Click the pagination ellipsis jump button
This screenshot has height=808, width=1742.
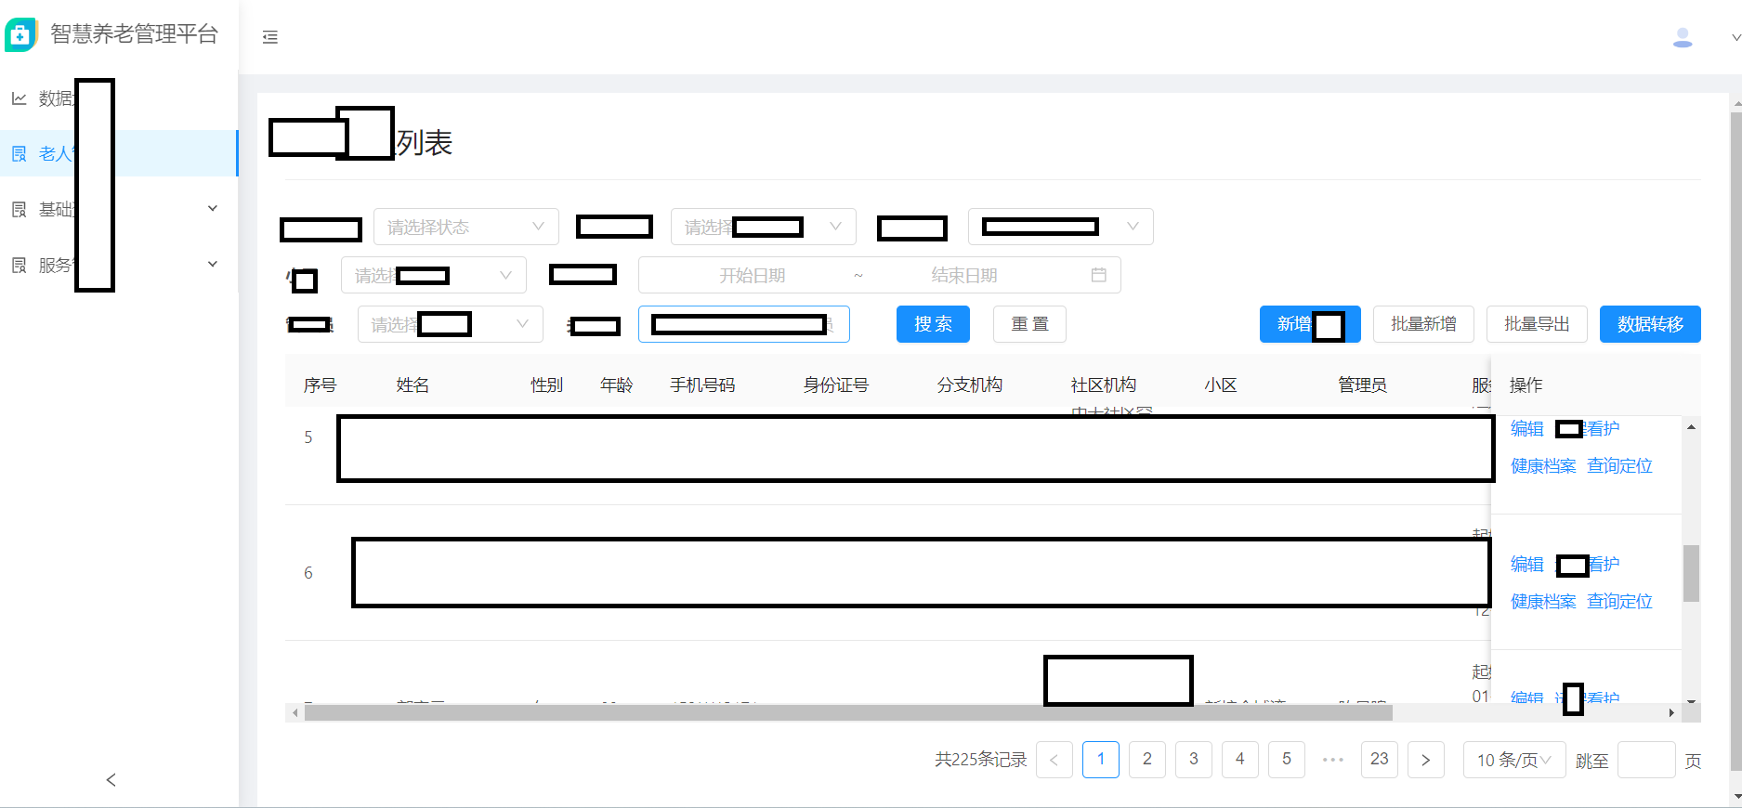[x=1333, y=760]
